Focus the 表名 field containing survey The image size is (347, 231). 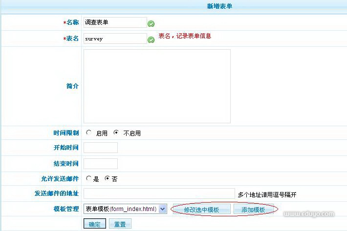pyautogui.click(x=115, y=38)
